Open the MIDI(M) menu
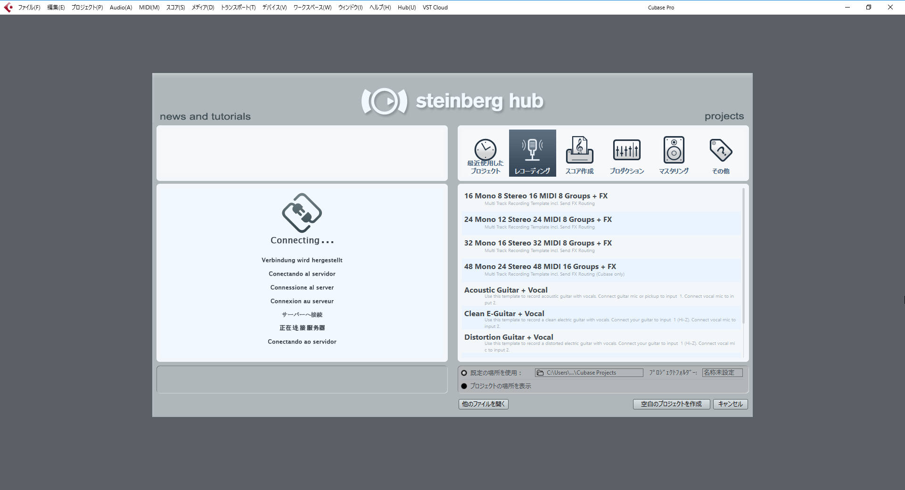The height and width of the screenshot is (490, 905). (x=149, y=8)
